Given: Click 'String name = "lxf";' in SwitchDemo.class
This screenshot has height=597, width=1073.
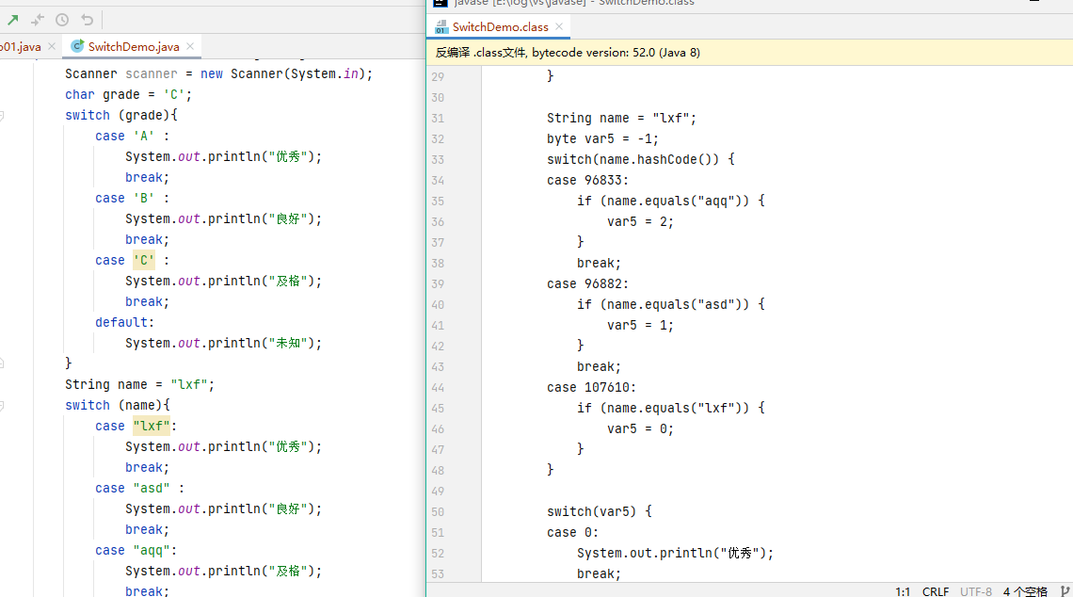Looking at the screenshot, I should 621,118.
